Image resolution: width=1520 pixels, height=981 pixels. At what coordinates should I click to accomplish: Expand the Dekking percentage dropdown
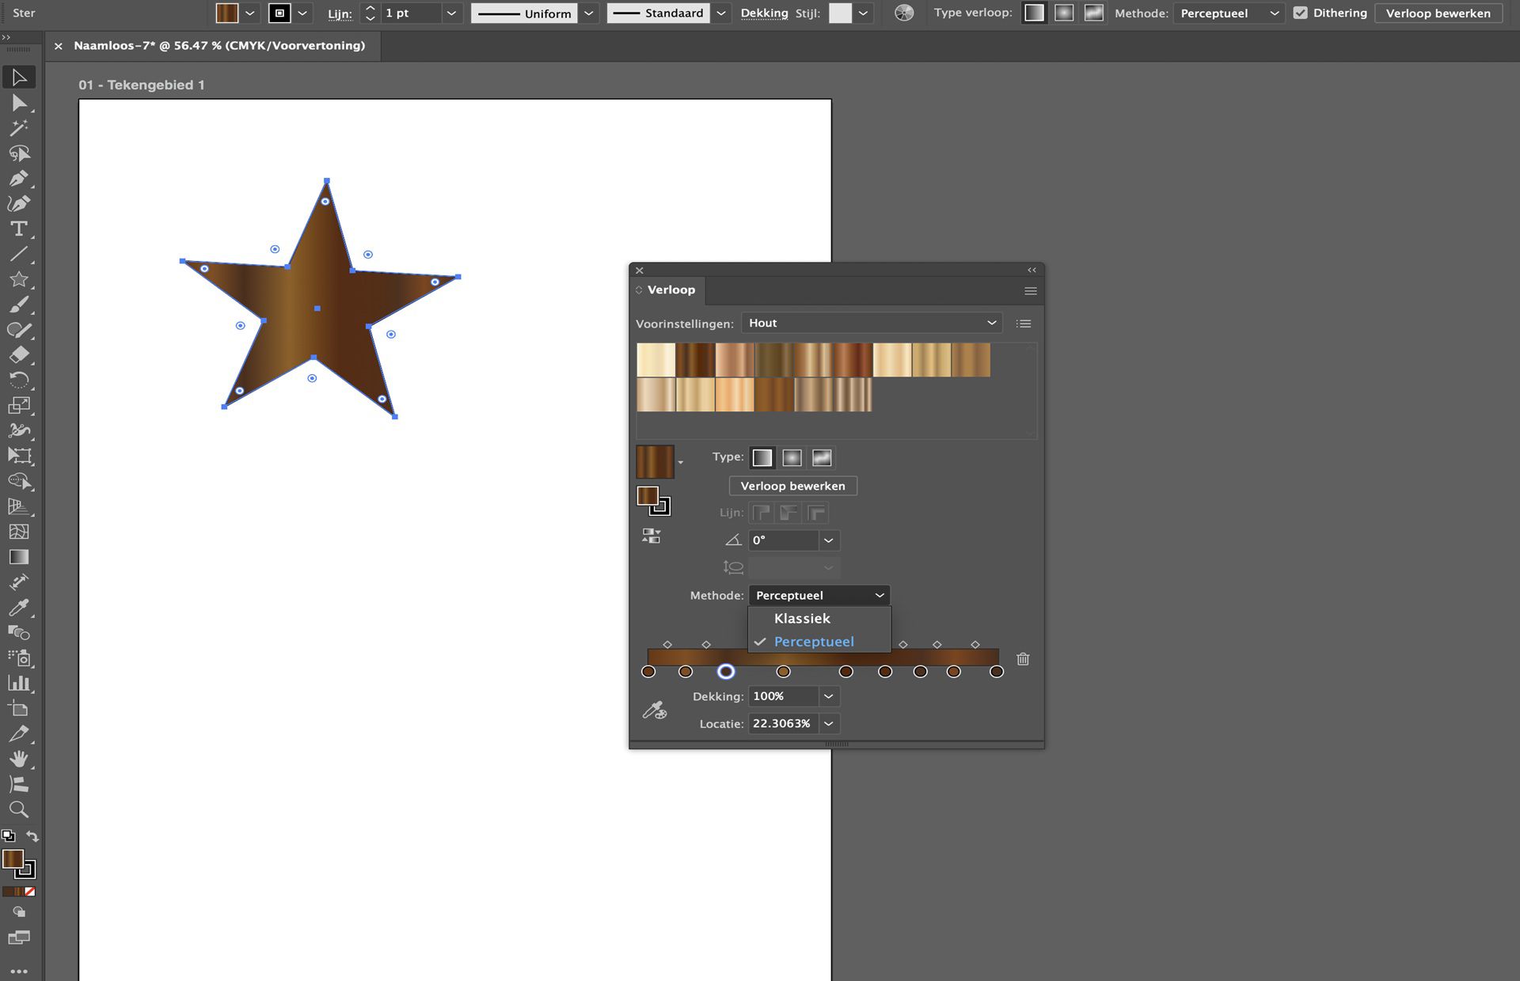(828, 696)
